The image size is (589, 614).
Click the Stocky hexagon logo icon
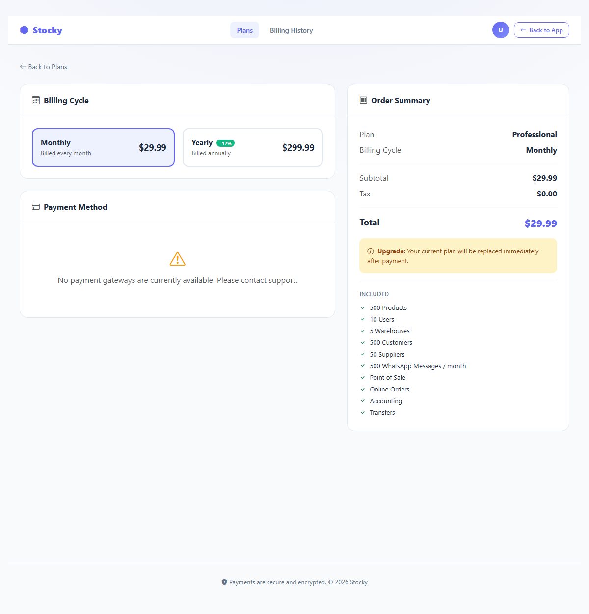pos(24,30)
